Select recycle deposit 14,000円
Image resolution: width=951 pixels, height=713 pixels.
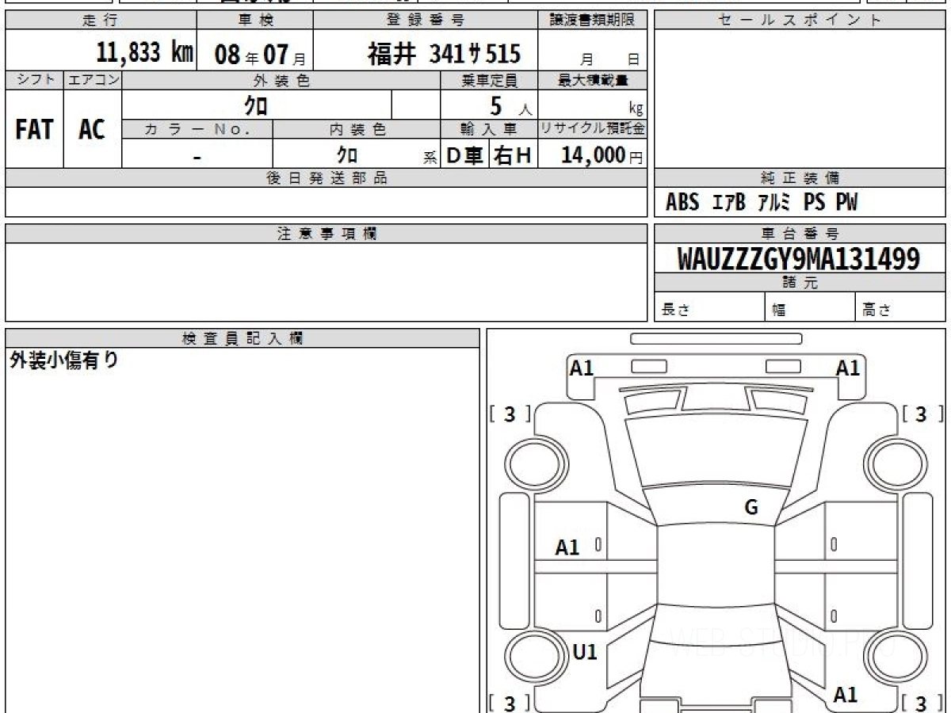(x=602, y=155)
